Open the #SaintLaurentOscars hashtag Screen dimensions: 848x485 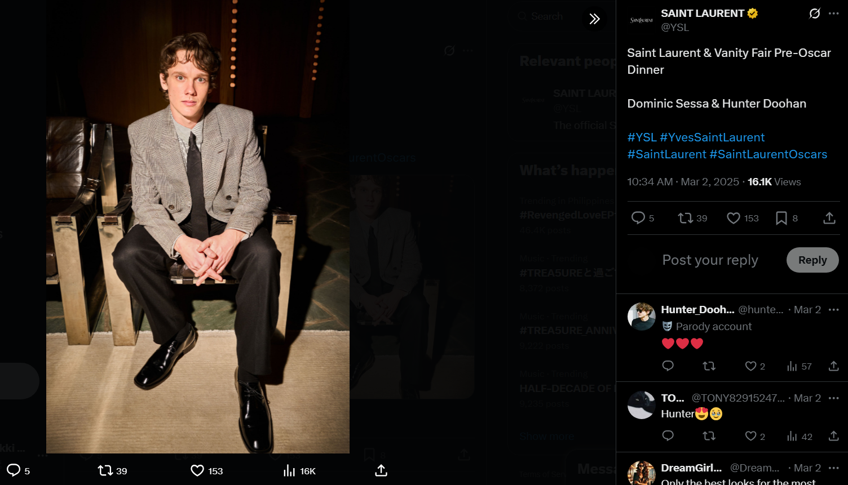pos(768,154)
